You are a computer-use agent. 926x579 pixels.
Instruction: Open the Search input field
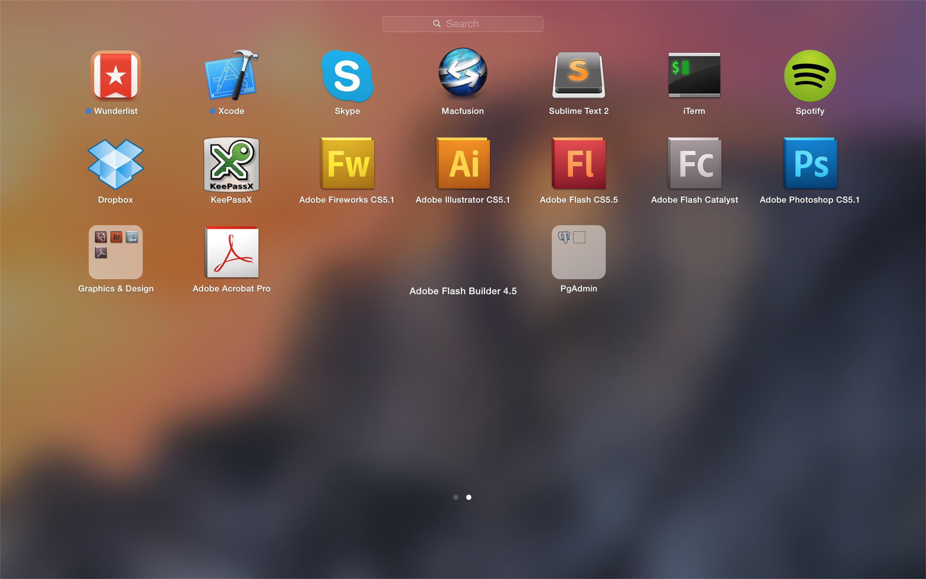pos(463,24)
